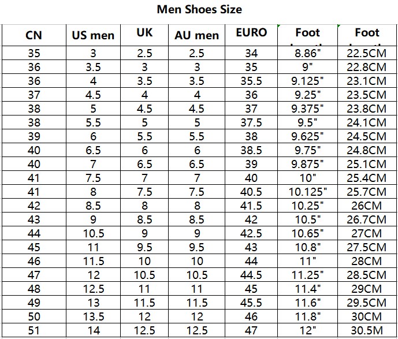This screenshot has height=339, width=398.
Task: Select the AU men header cell
Action: pos(197,35)
